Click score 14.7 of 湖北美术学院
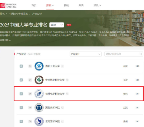 tap(137, 108)
